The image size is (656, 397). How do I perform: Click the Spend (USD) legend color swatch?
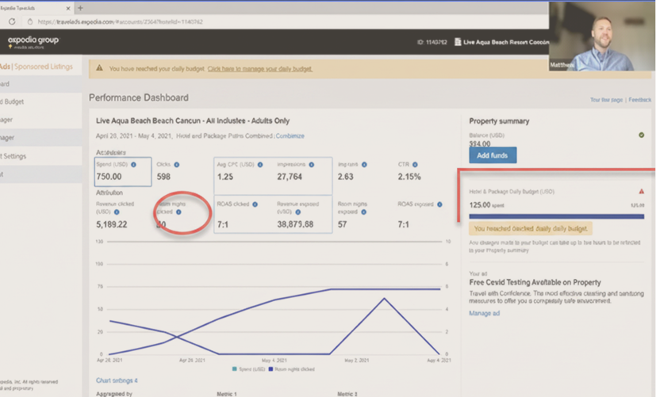point(235,369)
